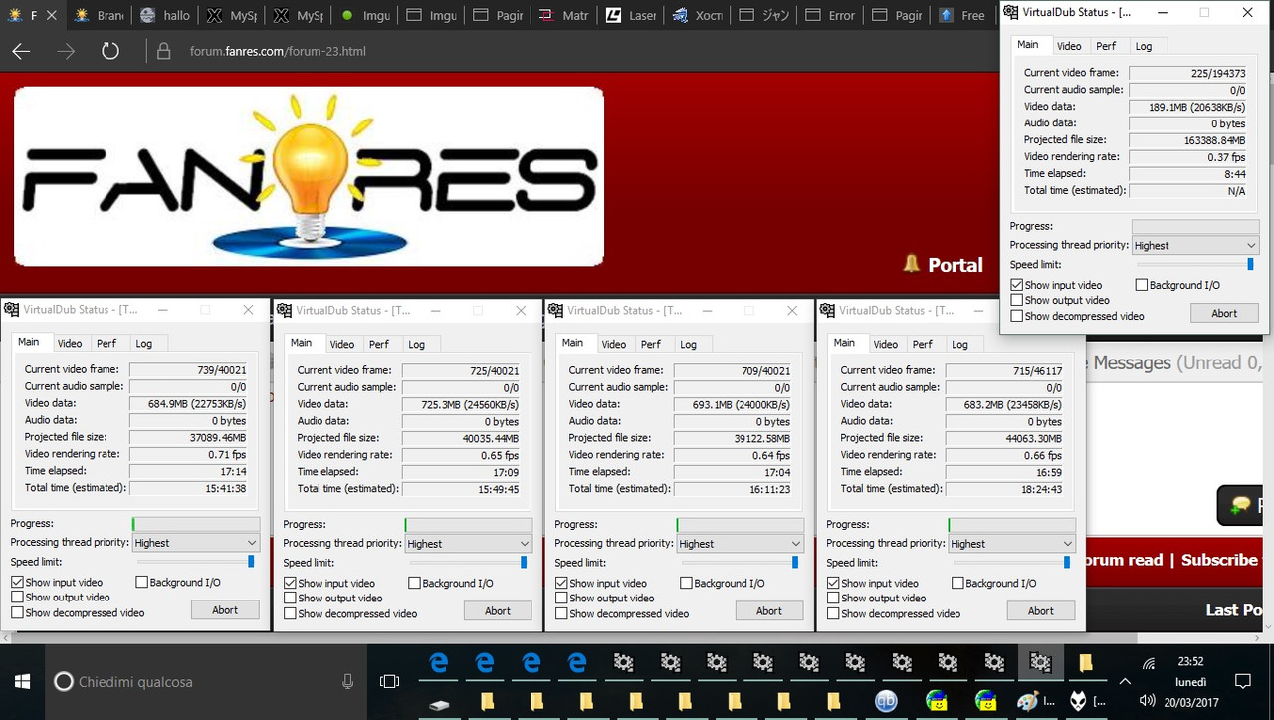Image resolution: width=1274 pixels, height=720 pixels.
Task: Click the VirtualDub title icon in 739/40021 window
Action: 12,310
